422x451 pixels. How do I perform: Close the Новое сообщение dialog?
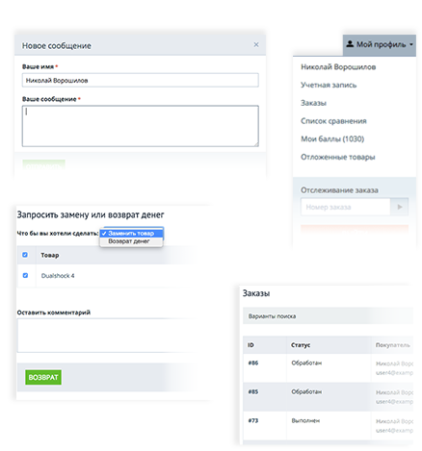[256, 44]
